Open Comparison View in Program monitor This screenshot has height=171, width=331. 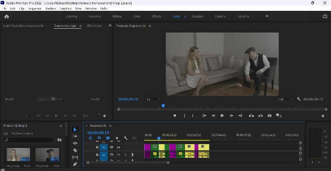pyautogui.click(x=279, y=116)
